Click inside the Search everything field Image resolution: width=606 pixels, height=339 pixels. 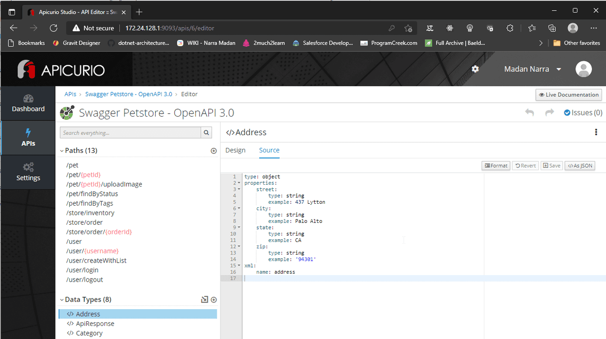point(131,132)
